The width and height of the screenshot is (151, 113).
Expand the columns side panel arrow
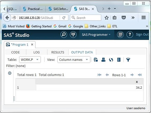point(10,73)
